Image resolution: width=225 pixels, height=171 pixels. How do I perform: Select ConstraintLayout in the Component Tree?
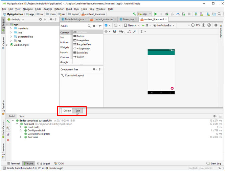[x=72, y=75]
